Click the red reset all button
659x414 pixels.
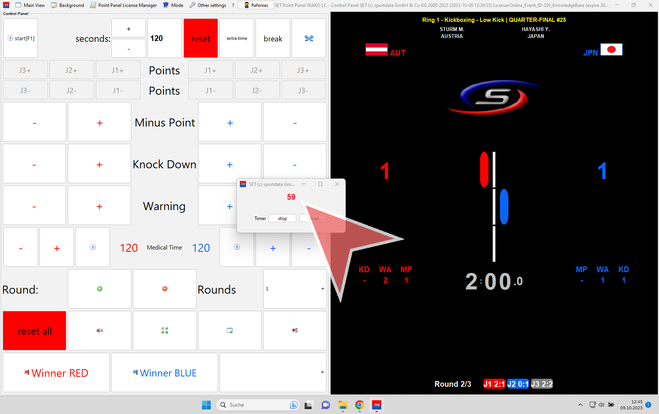[x=34, y=331]
